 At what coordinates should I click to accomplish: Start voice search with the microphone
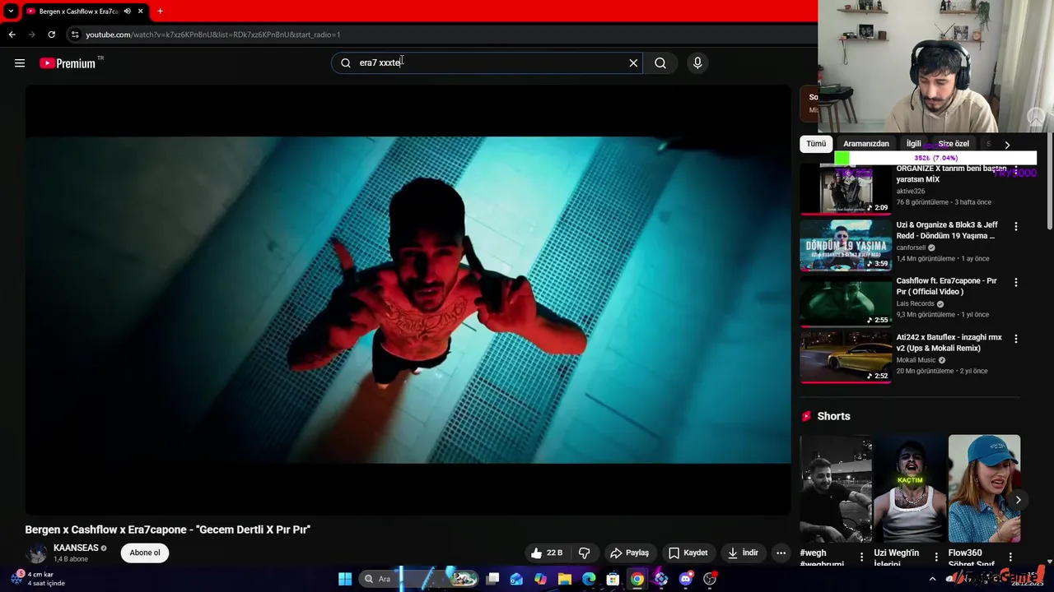tap(697, 63)
